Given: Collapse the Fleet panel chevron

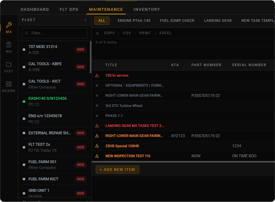Looking at the screenshot, I should pyautogui.click(x=85, y=20).
